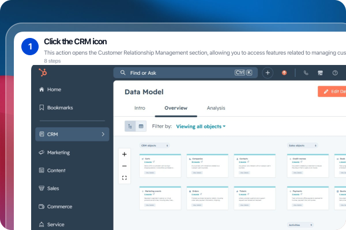Viewport: 346px width, 230px height.
Task: Click the HubSpot sprocket logo
Action: click(43, 72)
